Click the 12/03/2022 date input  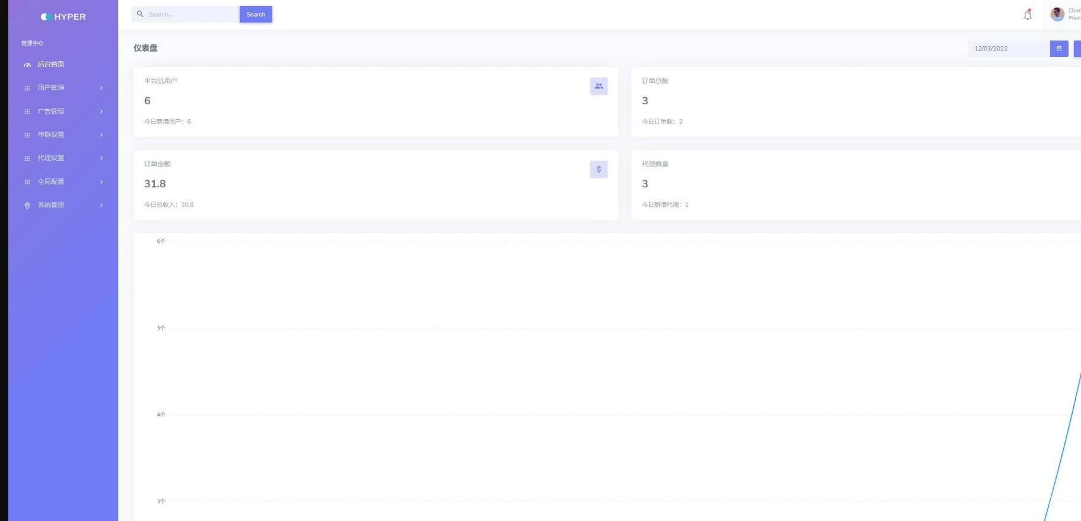[1008, 49]
